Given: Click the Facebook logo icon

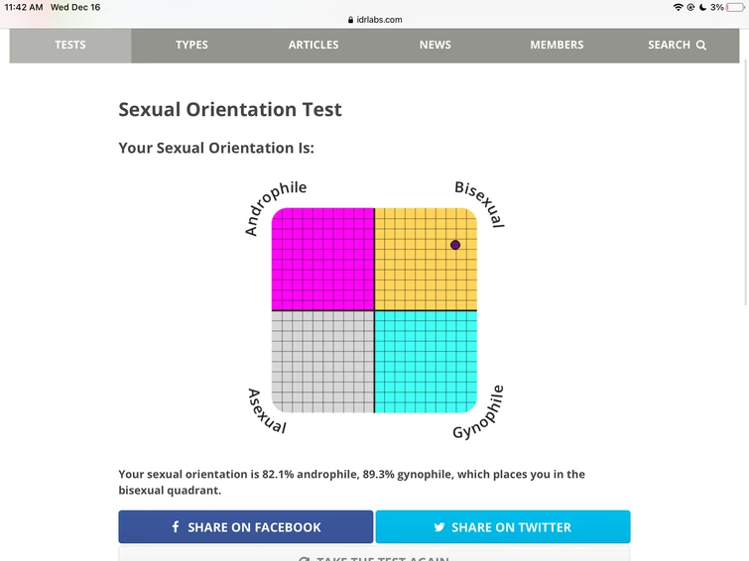Looking at the screenshot, I should tap(176, 527).
